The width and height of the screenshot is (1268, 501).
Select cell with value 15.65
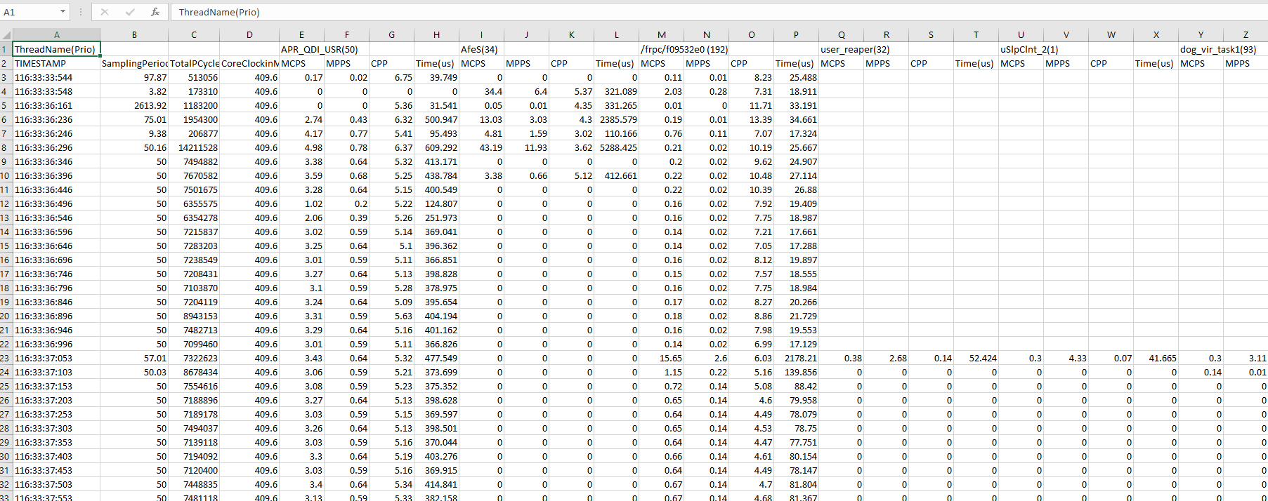(x=661, y=358)
